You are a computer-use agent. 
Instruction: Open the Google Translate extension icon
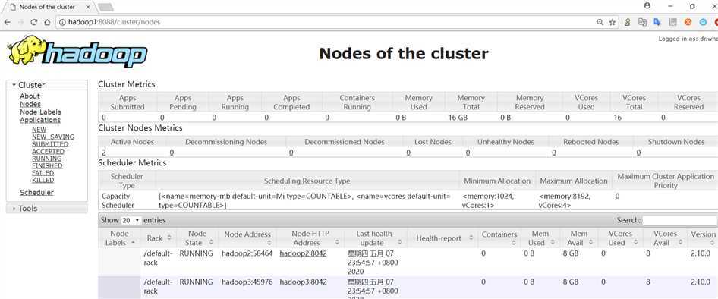coord(657,22)
